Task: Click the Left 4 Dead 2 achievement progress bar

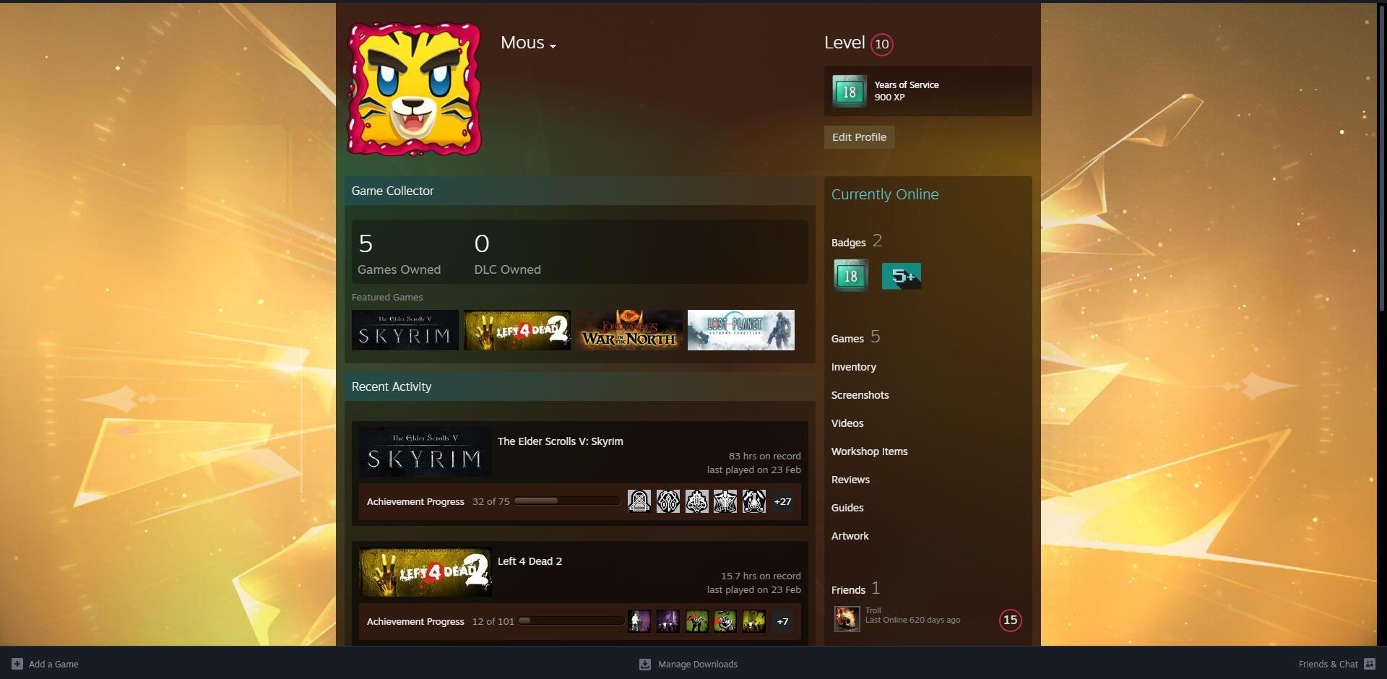Action: (x=571, y=620)
